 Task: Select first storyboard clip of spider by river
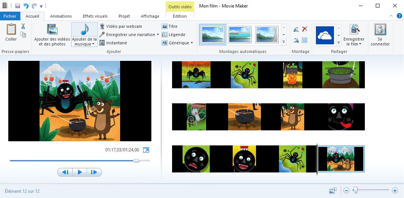[196, 74]
